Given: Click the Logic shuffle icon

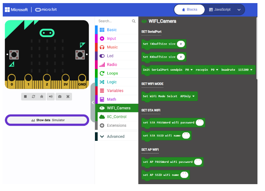Looking at the screenshot, I should (102, 82).
